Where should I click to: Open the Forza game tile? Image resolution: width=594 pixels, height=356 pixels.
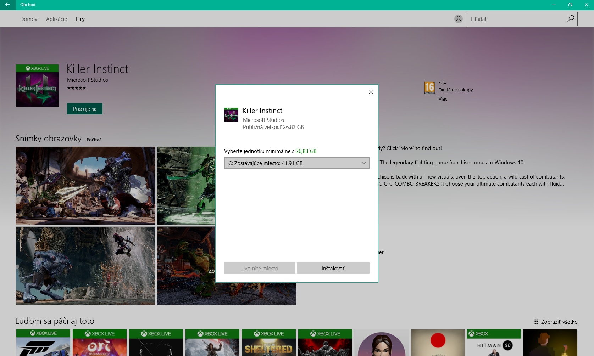pos(43,343)
